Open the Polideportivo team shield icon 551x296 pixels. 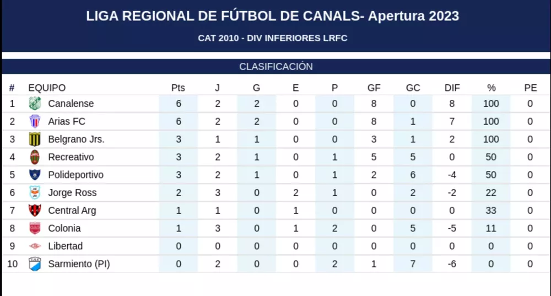pos(35,175)
